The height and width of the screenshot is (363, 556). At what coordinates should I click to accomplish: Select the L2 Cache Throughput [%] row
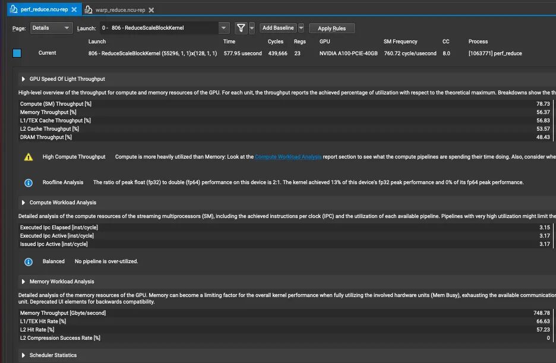(x=286, y=129)
